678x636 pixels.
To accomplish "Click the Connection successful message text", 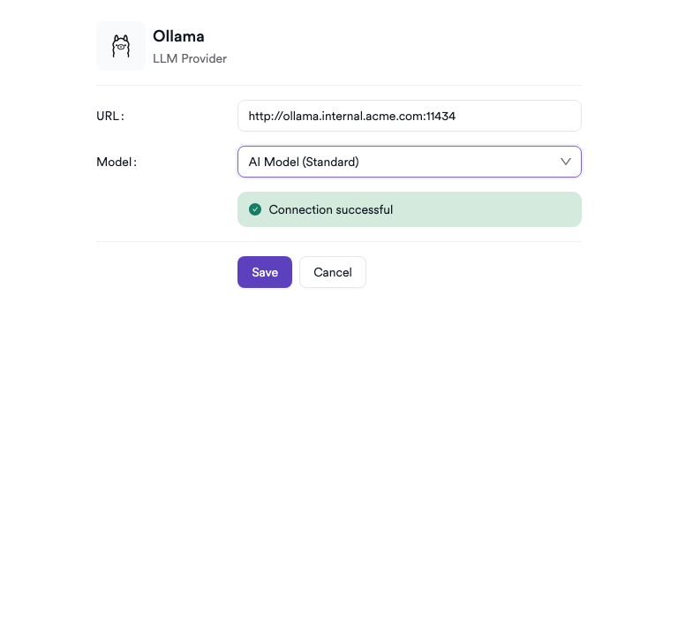I will pos(331,209).
